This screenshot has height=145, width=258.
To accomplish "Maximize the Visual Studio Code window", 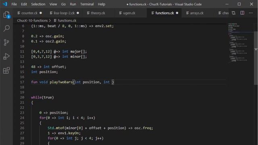I will 239,4.
